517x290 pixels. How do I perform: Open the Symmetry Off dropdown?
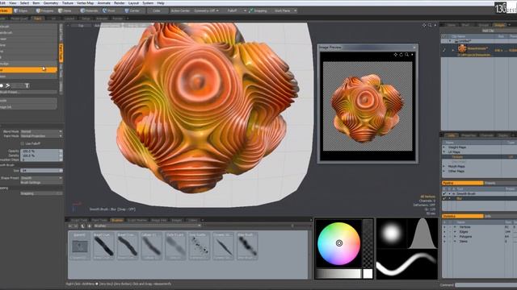tap(206, 10)
